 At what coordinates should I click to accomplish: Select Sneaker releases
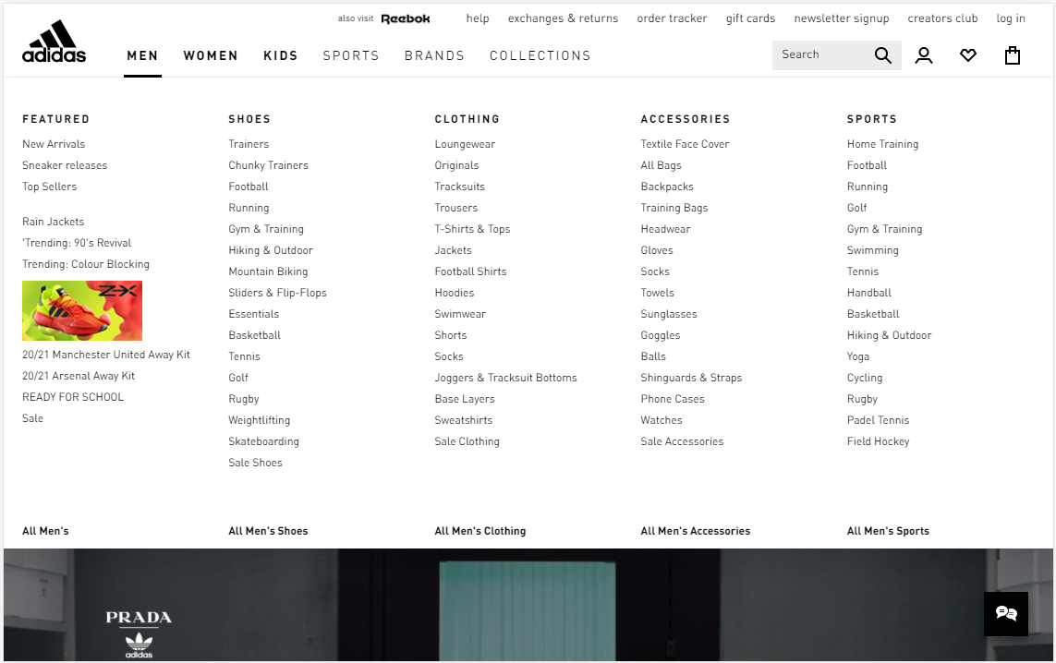pos(65,165)
